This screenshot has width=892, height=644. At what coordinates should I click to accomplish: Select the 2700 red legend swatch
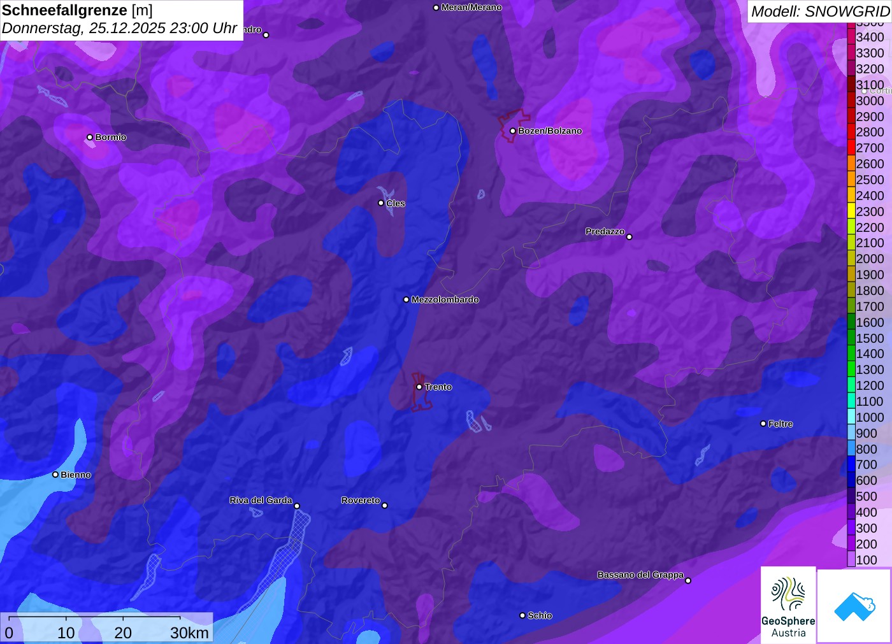coord(851,148)
